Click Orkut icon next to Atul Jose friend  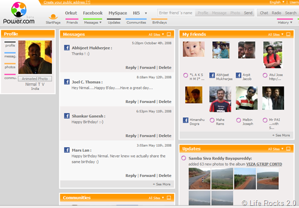pyautogui.click(x=265, y=75)
